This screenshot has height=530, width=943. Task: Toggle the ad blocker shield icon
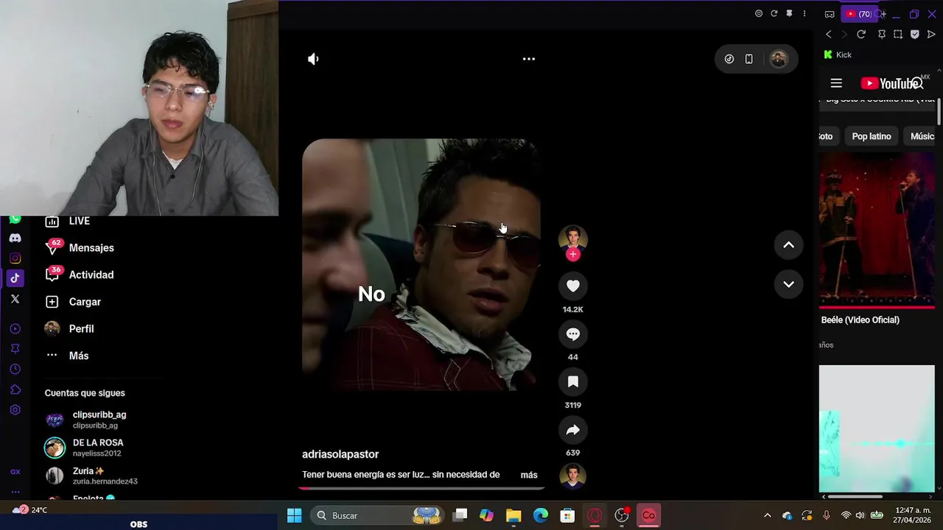pyautogui.click(x=915, y=34)
